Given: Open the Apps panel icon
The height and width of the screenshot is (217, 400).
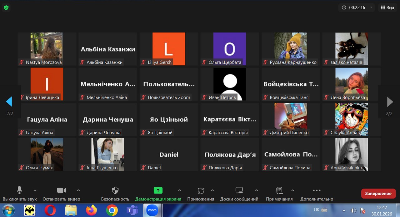Looking at the screenshot, I should 201,191.
